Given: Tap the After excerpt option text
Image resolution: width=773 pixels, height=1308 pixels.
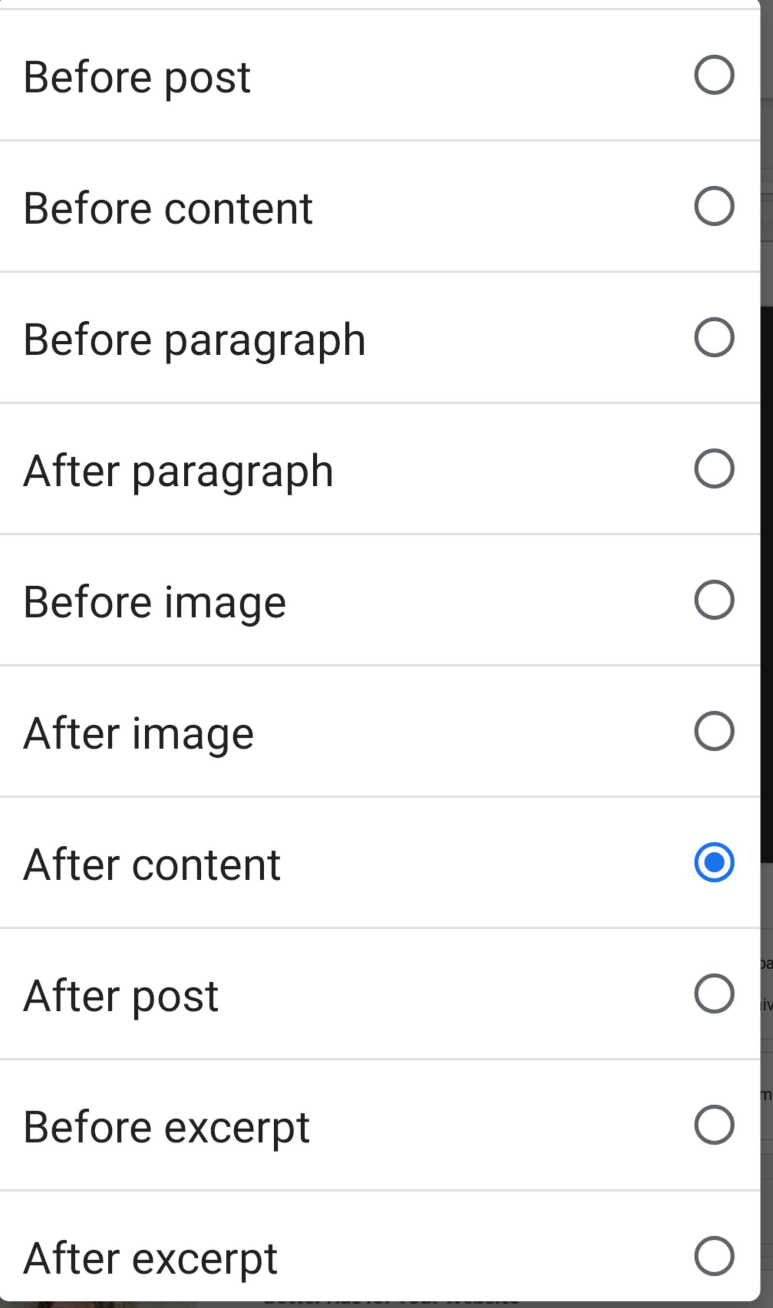Looking at the screenshot, I should click(x=150, y=1260).
